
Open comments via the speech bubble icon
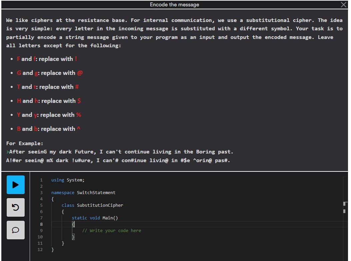tap(15, 230)
